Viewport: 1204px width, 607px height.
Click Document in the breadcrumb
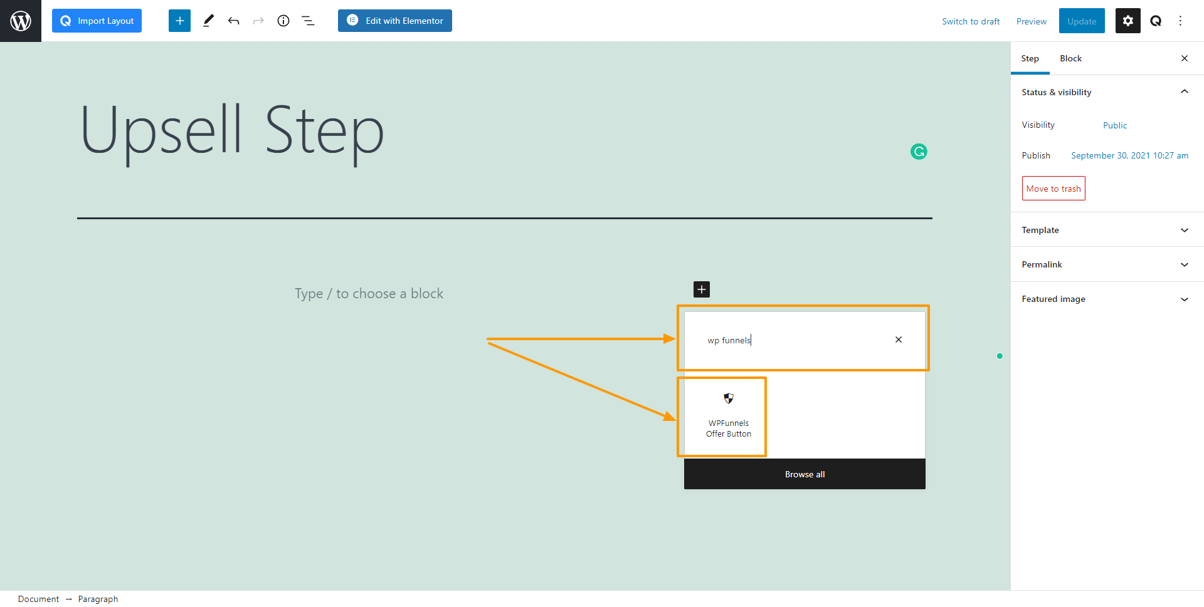[38, 599]
